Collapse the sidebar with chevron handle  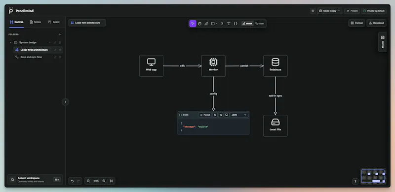(x=66, y=102)
